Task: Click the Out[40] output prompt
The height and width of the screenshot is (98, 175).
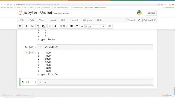Action: (30, 53)
